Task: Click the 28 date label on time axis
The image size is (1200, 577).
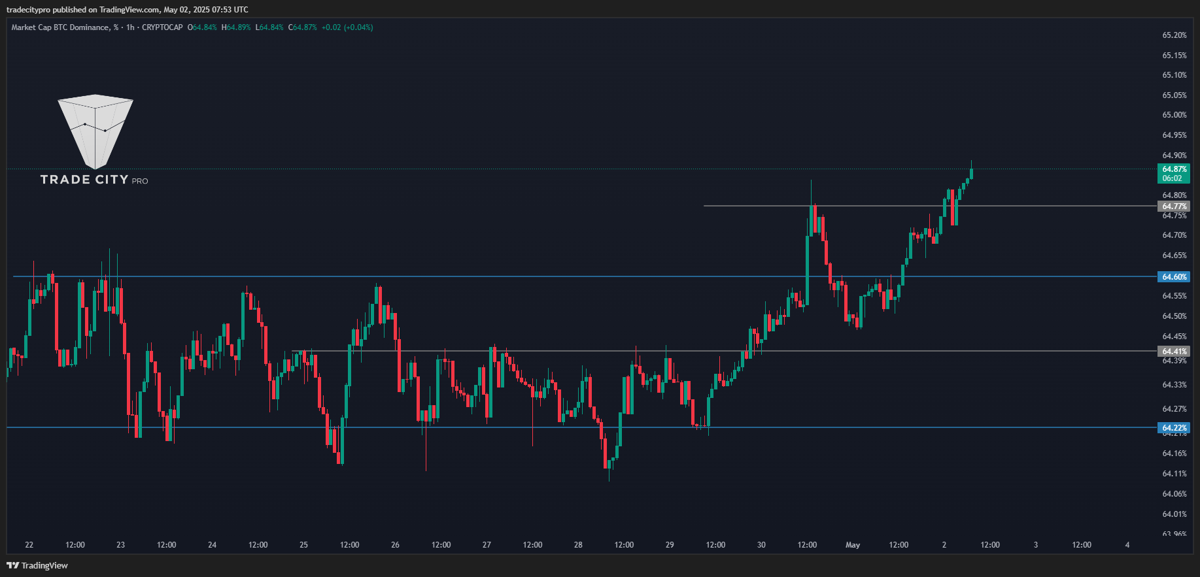Action: 578,545
